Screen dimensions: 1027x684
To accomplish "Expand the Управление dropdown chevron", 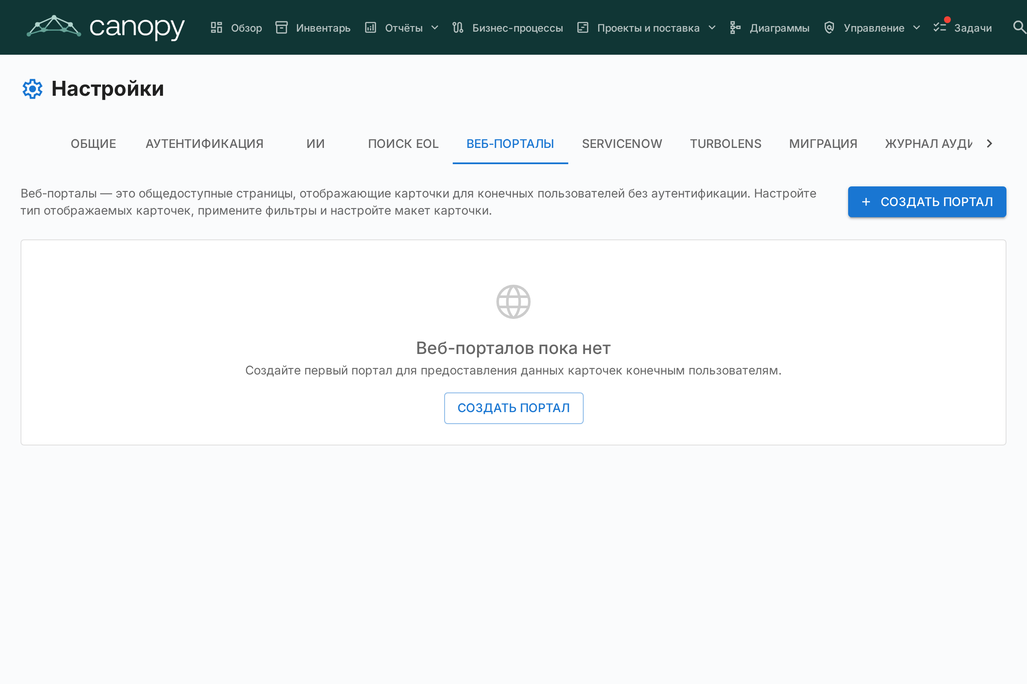I will pos(917,27).
